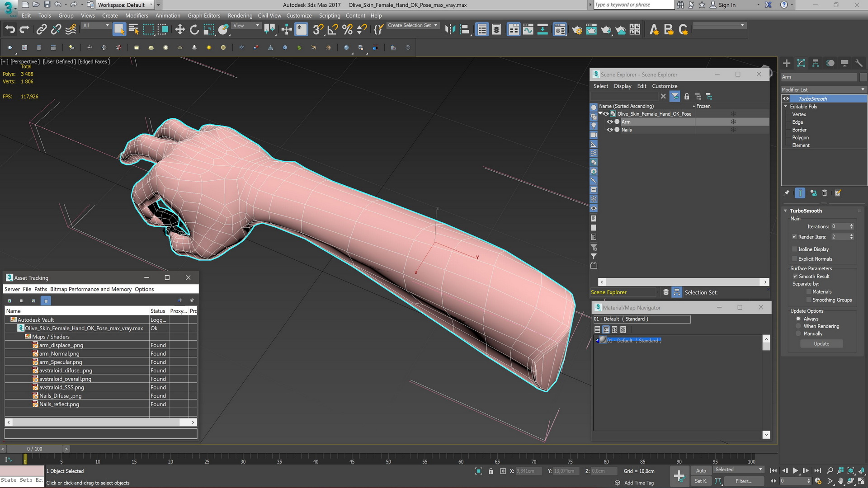Open the Modifier List dropdown
The width and height of the screenshot is (868, 488).
point(824,89)
